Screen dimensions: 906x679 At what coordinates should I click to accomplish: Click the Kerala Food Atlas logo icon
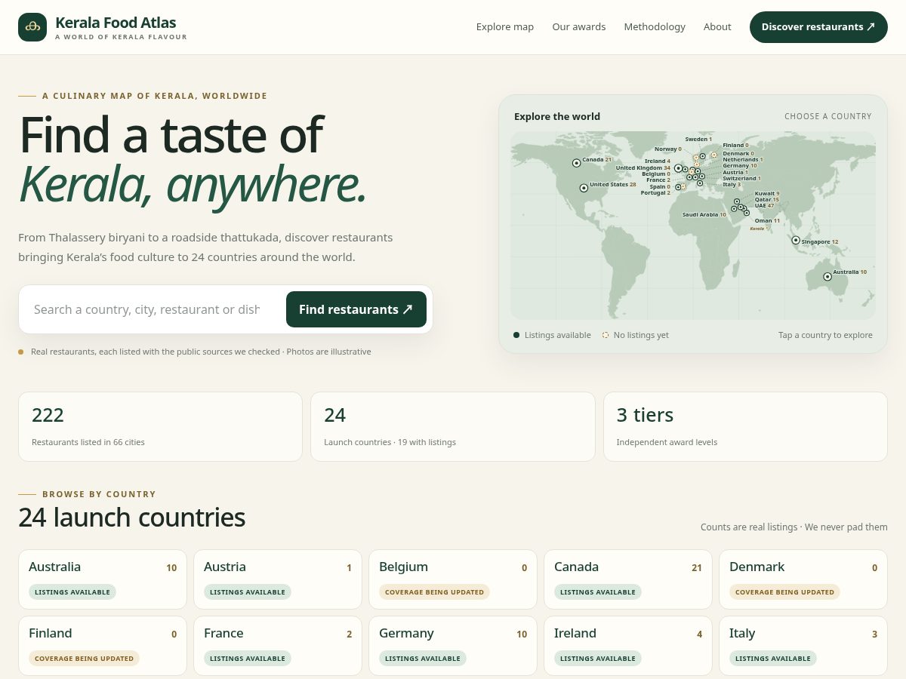point(32,27)
